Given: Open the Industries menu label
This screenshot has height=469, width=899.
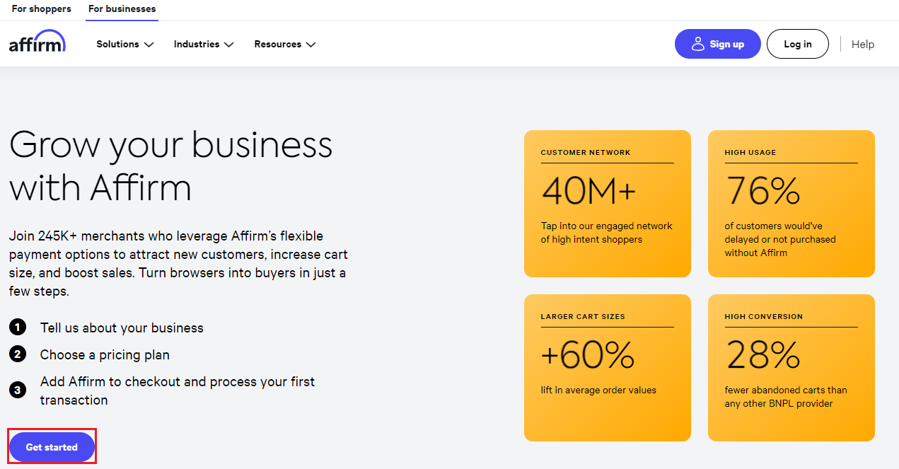Looking at the screenshot, I should 197,44.
